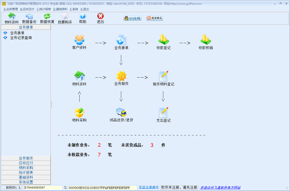
Task: Click the 软件未注册，请先注册 status text
Action: (179, 187)
